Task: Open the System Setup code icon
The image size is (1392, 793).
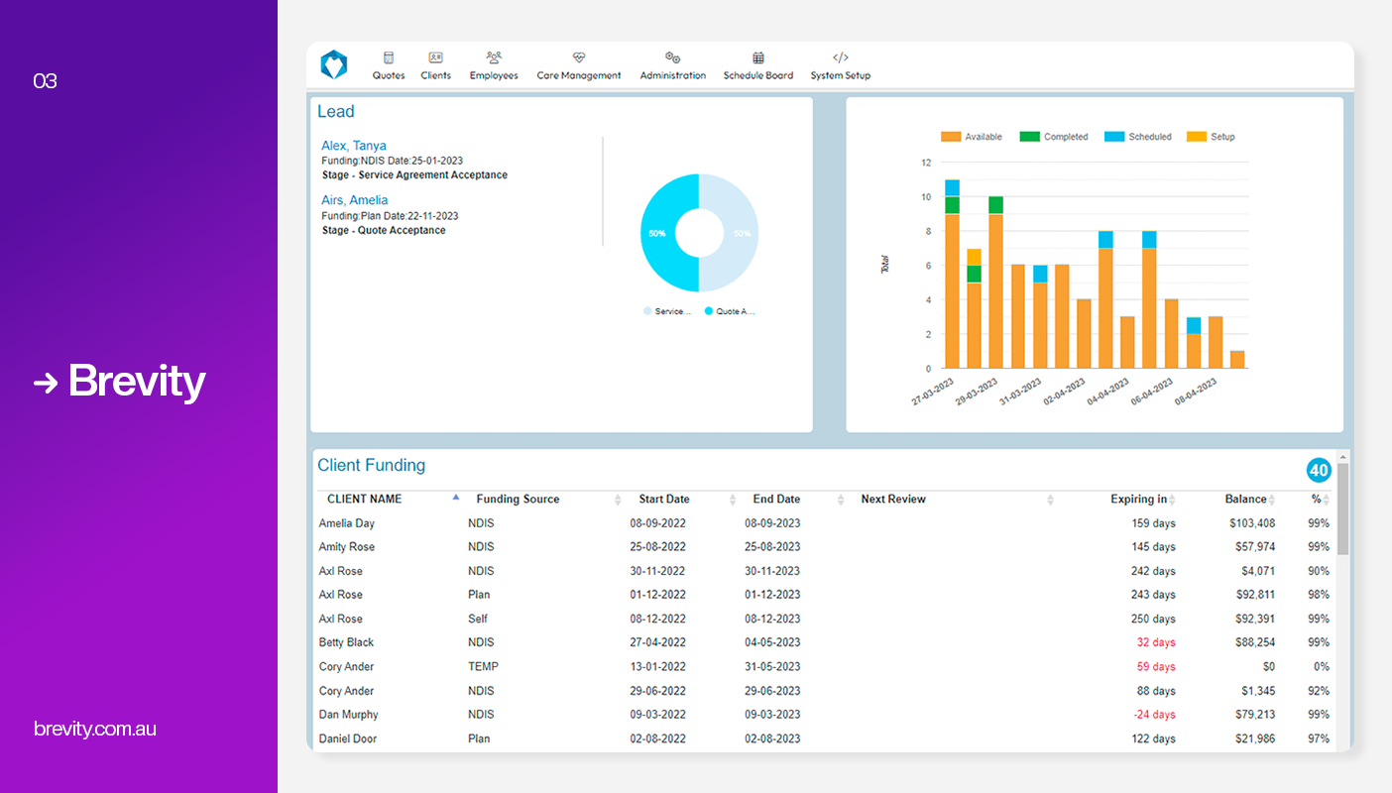Action: (841, 57)
